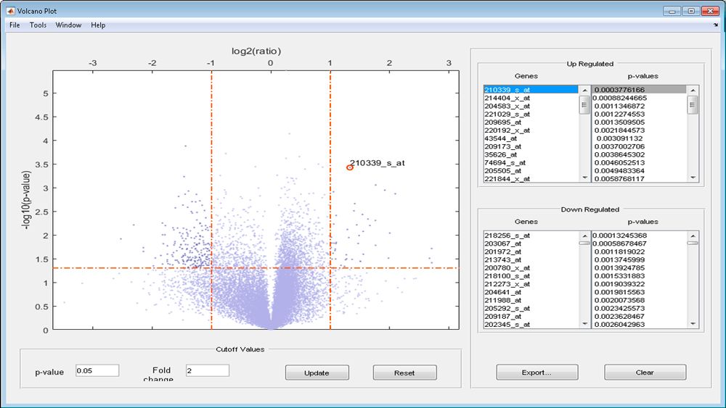Click Up Regulated genes list scroll-up arrow
Viewport: 726px width, 408px height.
point(584,90)
